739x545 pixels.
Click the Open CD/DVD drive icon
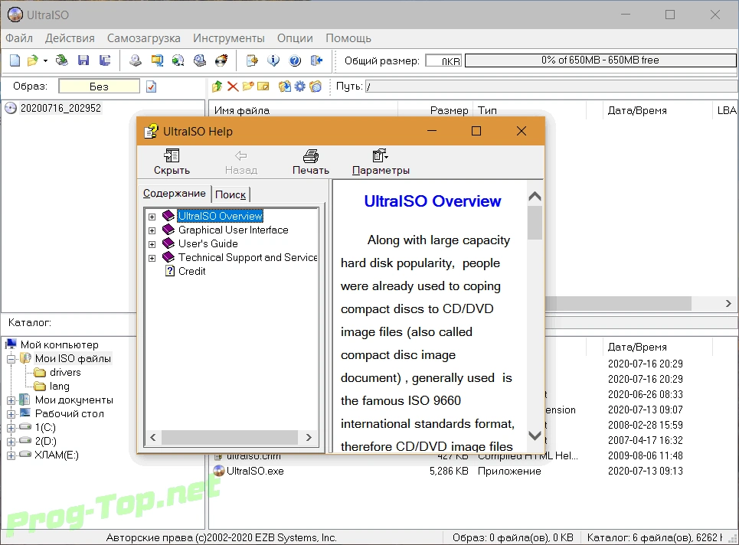pos(62,60)
